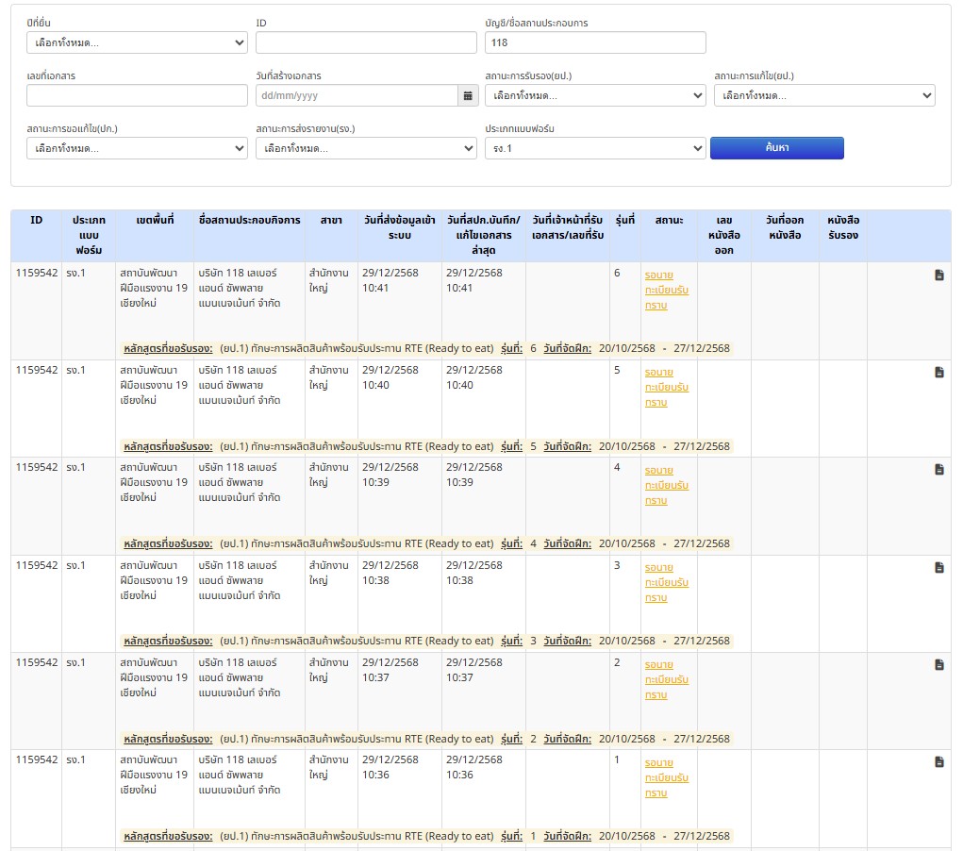Viewport: 963px width, 851px height.
Task: Click the ID input field
Action: coord(366,42)
